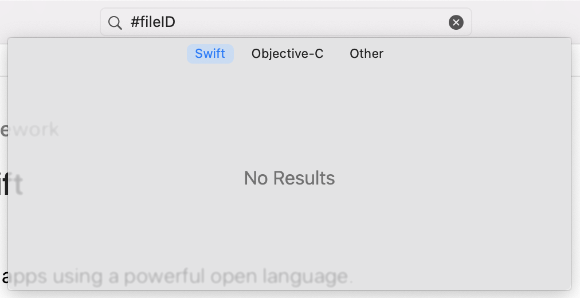The image size is (580, 298).
Task: Click empty popover area below No Results
Action: point(289,235)
